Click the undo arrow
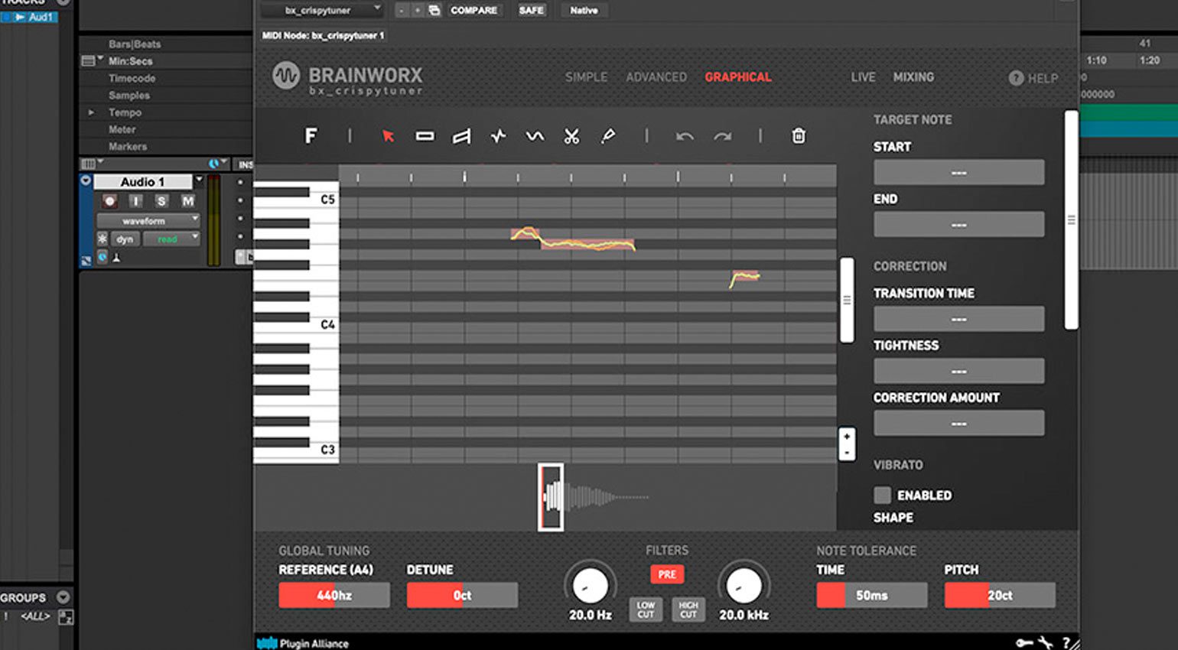The width and height of the screenshot is (1178, 650). click(685, 136)
